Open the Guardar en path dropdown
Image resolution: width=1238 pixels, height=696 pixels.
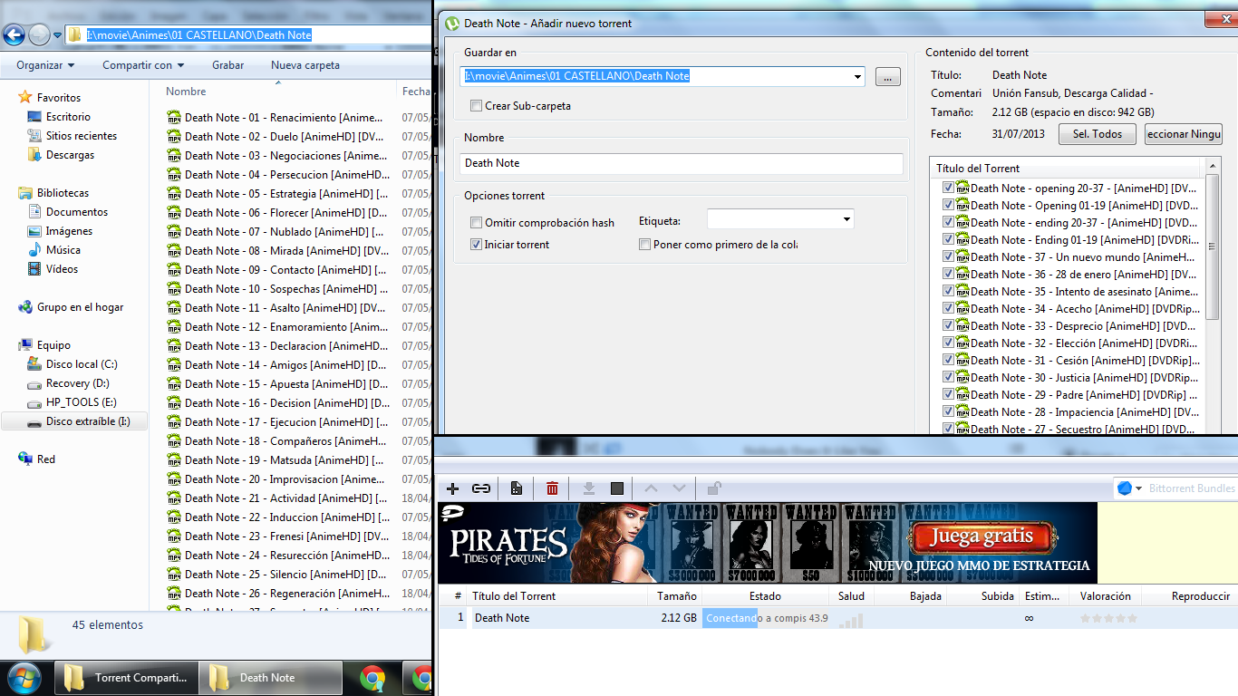(x=857, y=77)
